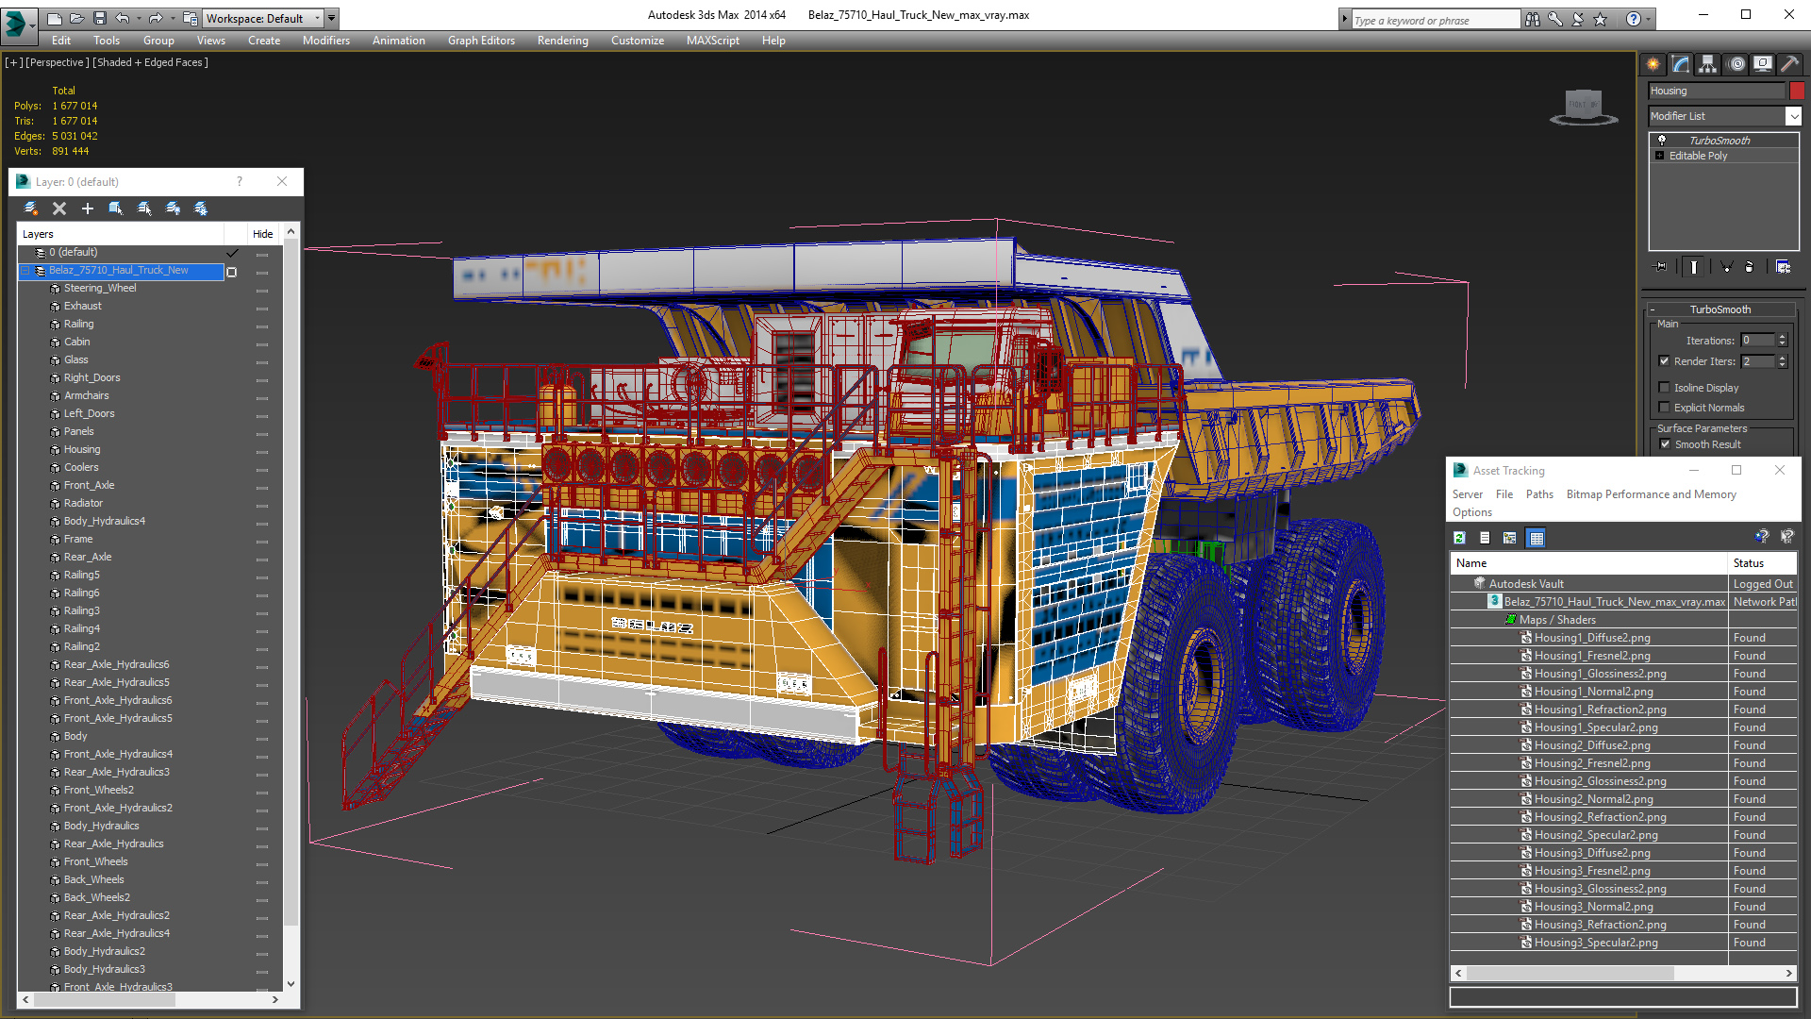Click the list view icon in Asset Tracking
The width and height of the screenshot is (1811, 1019).
click(x=1485, y=538)
